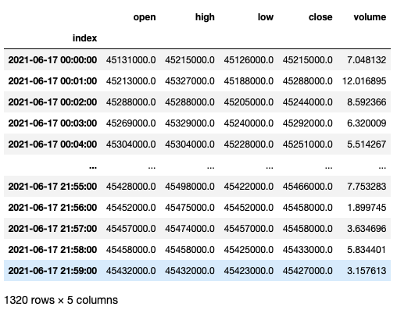Select row label 2021-06-17 21:58:00
The height and width of the screenshot is (310, 397).
[52, 250]
